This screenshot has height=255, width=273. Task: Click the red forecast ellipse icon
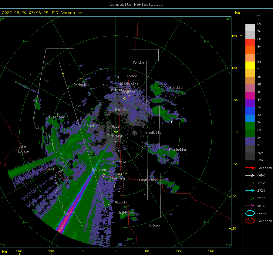coord(250,221)
